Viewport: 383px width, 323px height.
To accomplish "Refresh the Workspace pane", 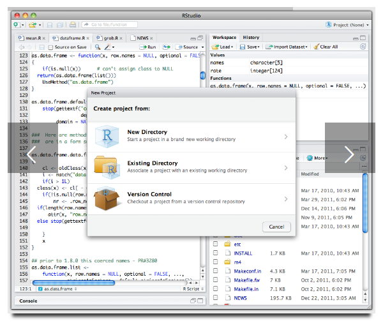I will tap(363, 47).
